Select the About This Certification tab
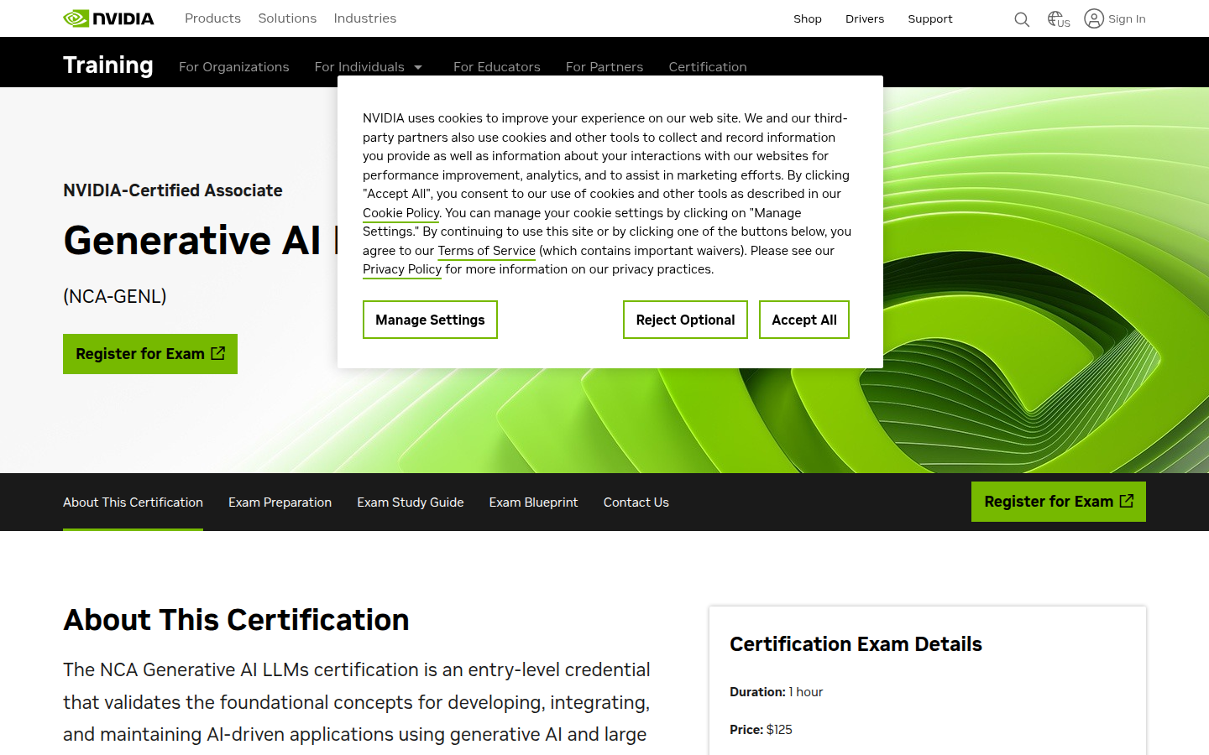 click(x=133, y=502)
